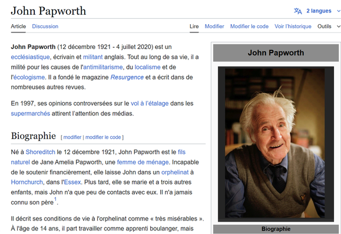Viewport: 341px width, 234px height.
Task: View Voir l'historique page history
Action: click(x=293, y=27)
